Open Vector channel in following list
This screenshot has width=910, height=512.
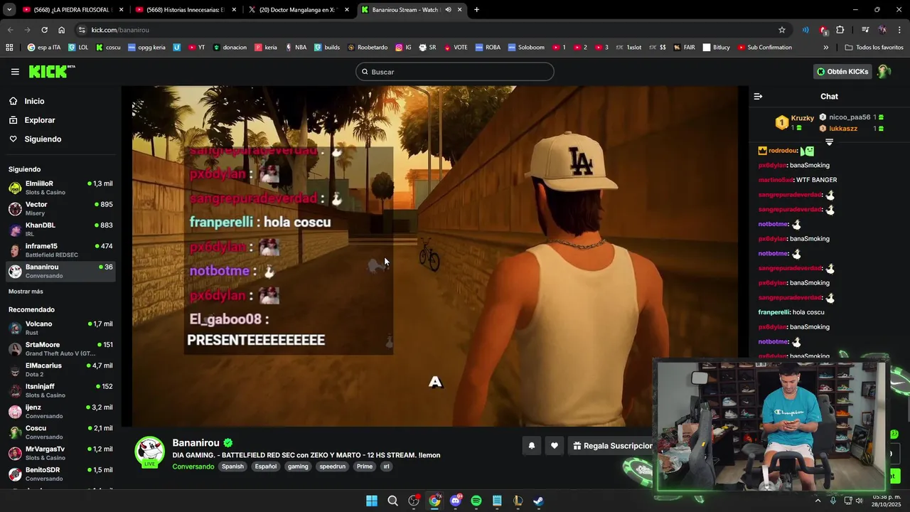point(60,208)
